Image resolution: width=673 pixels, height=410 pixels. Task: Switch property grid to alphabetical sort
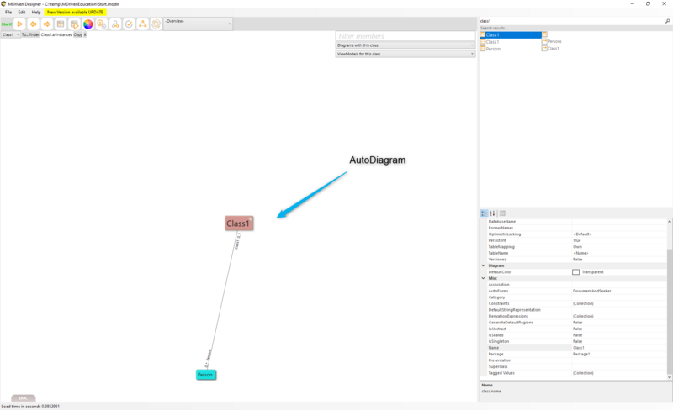click(492, 213)
